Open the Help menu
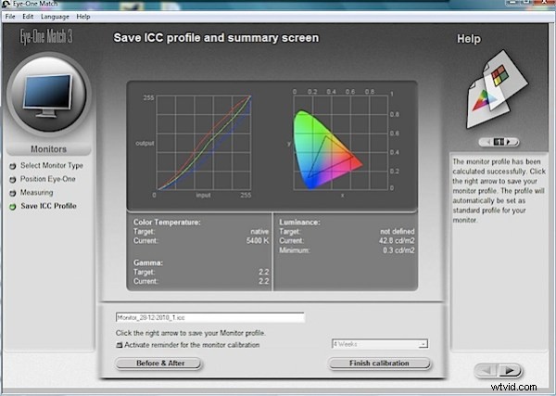Screen dimensions: 556x396 [x=83, y=17]
